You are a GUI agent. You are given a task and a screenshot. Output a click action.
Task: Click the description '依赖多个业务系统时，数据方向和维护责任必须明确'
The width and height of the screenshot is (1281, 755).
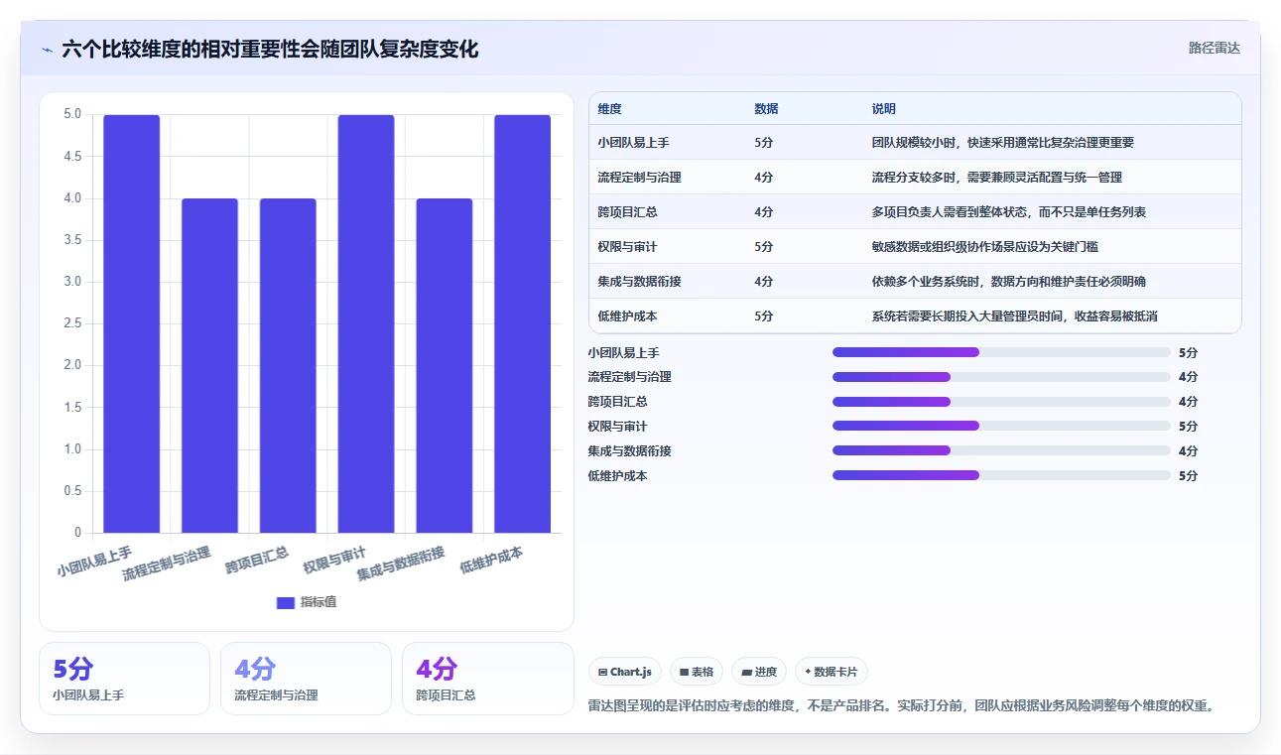pyautogui.click(x=1009, y=282)
